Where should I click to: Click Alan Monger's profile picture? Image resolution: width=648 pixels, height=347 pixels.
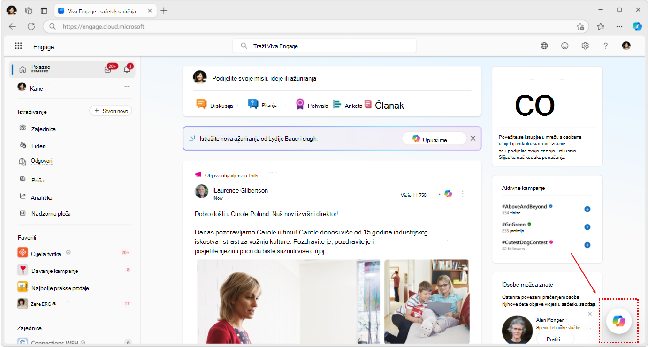pos(517,330)
